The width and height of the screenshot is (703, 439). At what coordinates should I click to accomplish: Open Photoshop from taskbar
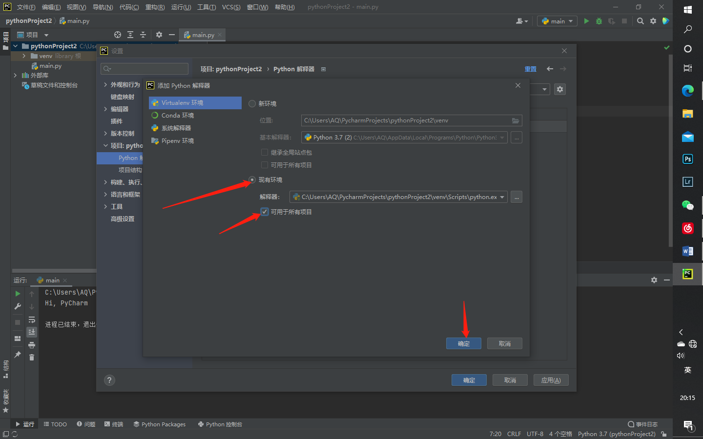pos(688,159)
